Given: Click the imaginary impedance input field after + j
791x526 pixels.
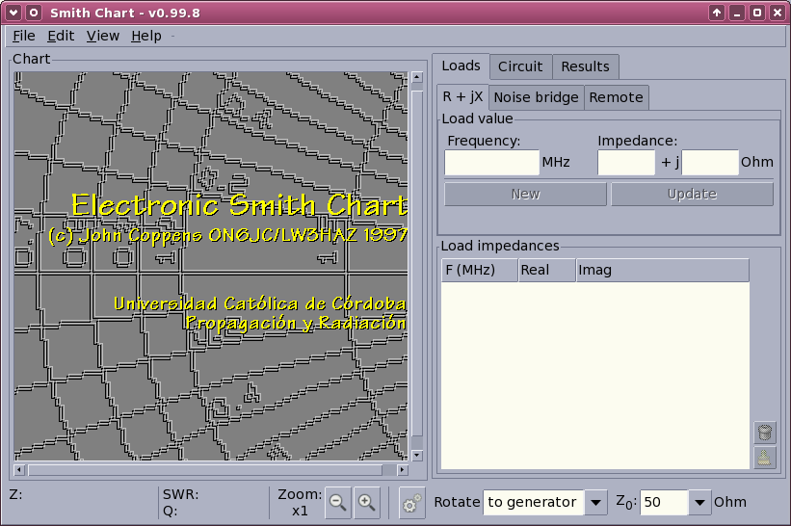Looking at the screenshot, I should [710, 163].
